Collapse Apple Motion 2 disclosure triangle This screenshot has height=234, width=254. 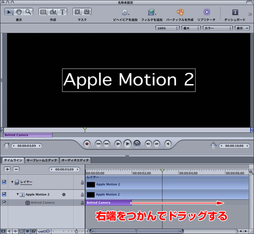click(x=18, y=194)
